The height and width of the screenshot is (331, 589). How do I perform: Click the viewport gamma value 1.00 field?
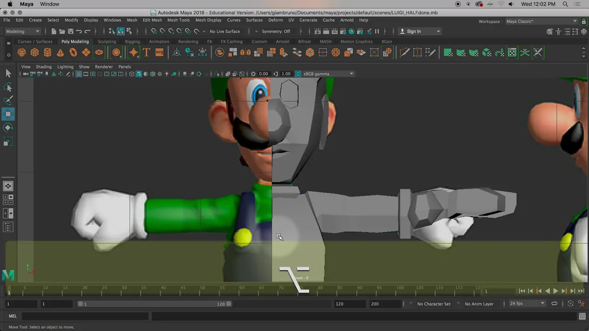(x=286, y=74)
